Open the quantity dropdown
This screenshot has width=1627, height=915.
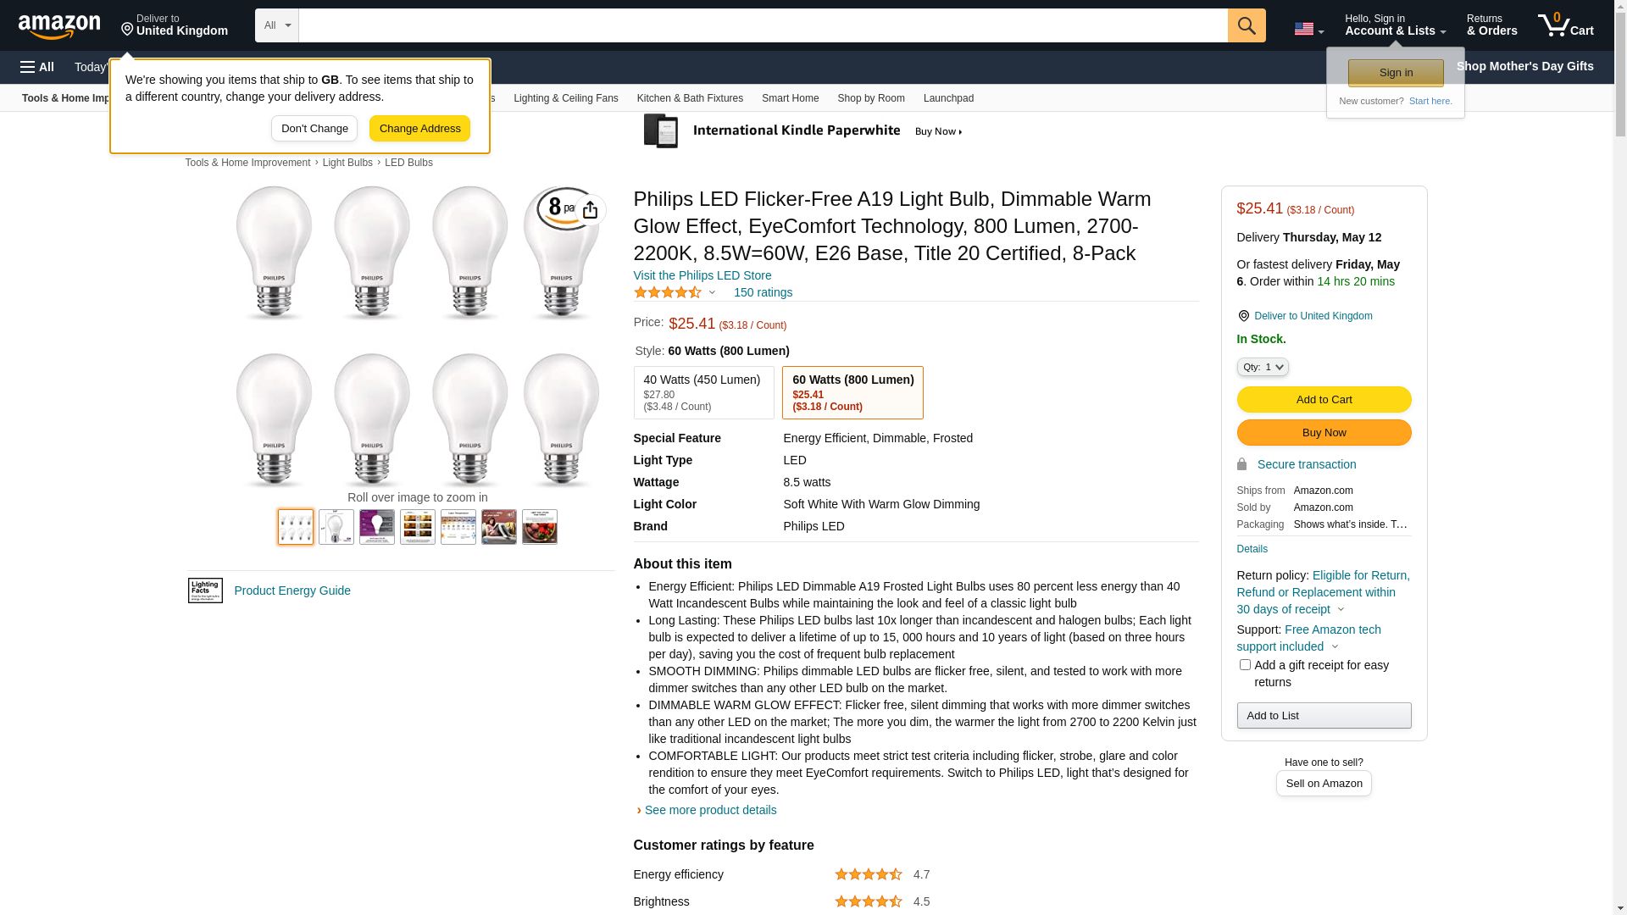tap(1262, 367)
